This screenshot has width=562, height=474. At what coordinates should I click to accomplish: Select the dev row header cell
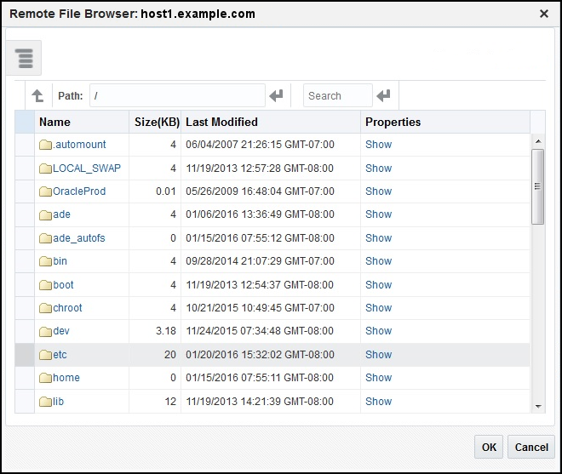coord(25,331)
